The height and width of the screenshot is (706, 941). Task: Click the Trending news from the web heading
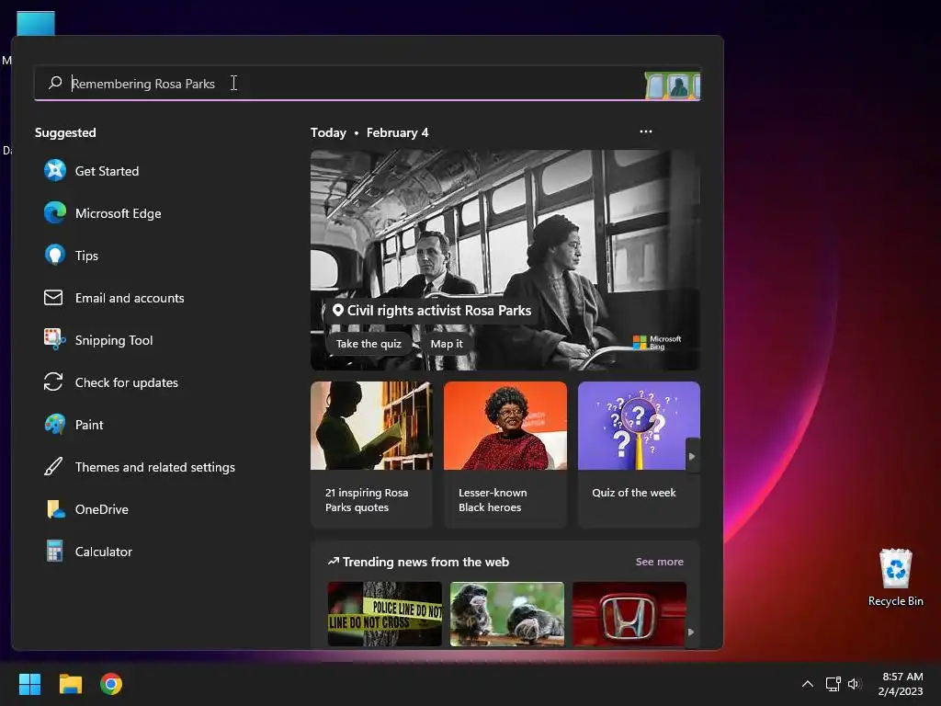pyautogui.click(x=425, y=562)
